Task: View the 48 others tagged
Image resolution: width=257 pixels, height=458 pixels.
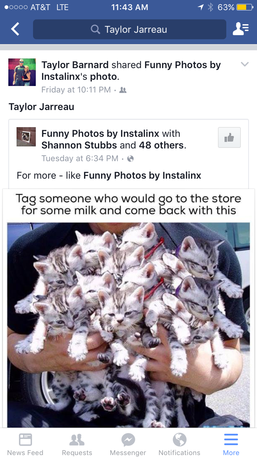Action: [161, 145]
